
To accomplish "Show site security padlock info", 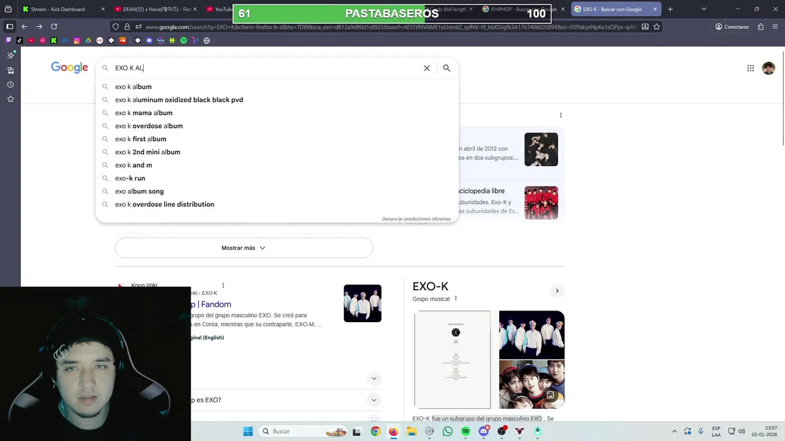I will [x=127, y=27].
